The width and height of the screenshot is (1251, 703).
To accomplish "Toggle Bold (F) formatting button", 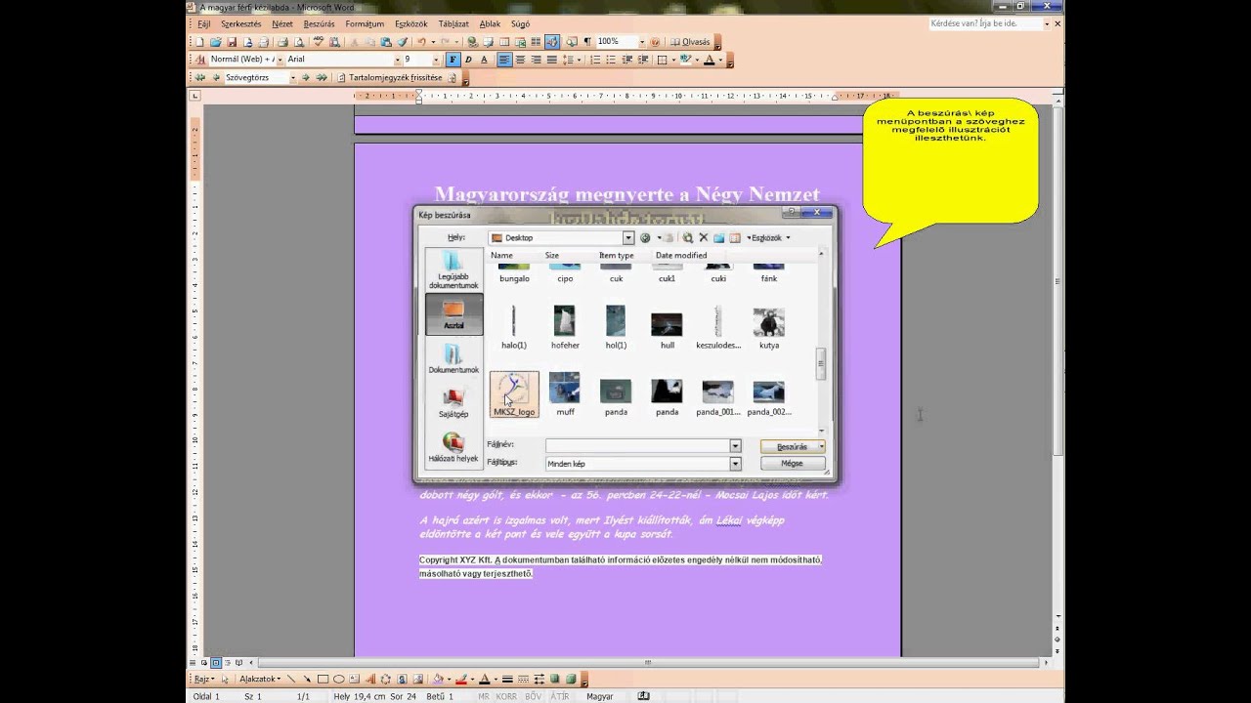I will (453, 60).
